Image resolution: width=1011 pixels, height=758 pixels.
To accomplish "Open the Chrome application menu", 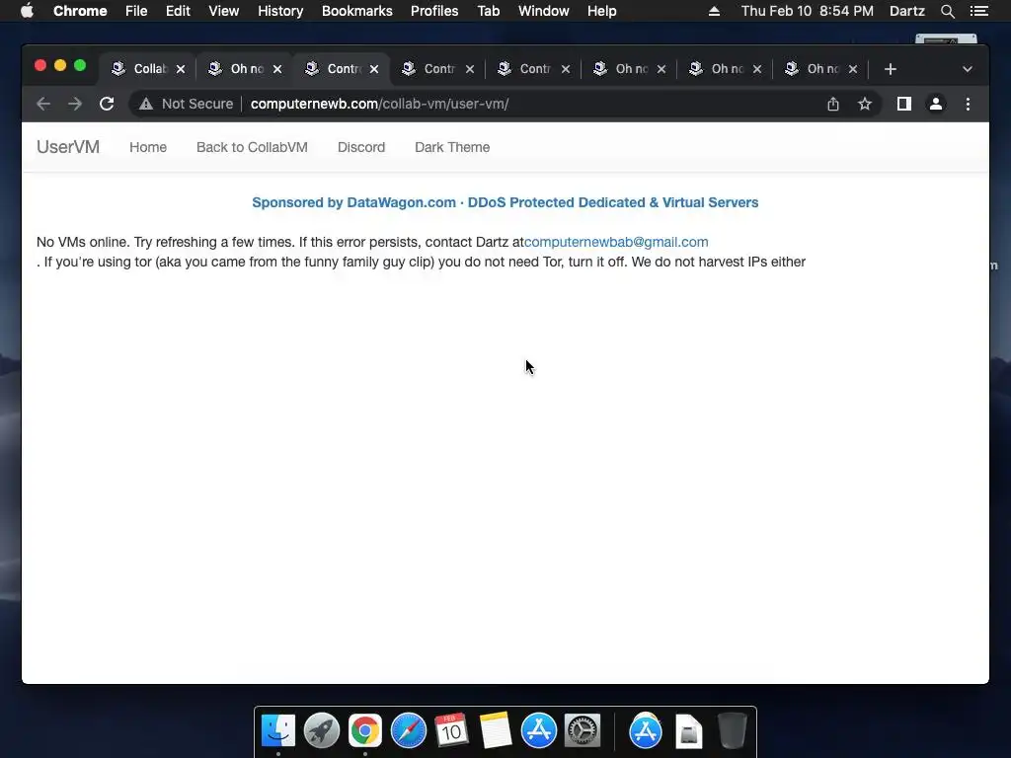I will (x=80, y=11).
